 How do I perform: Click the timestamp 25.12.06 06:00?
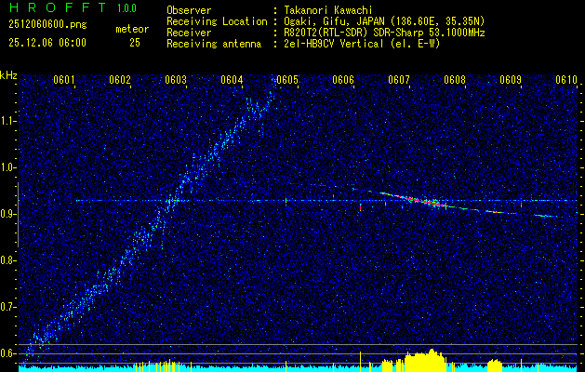47,43
